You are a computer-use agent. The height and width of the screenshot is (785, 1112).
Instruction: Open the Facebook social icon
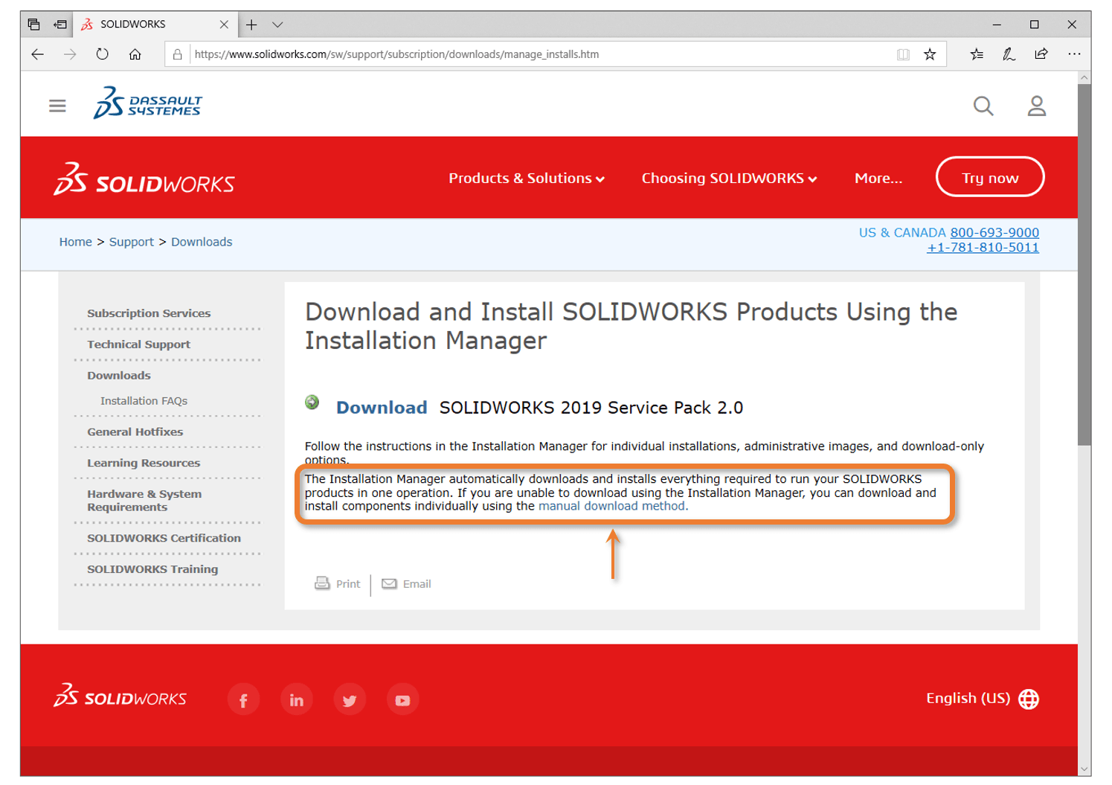243,699
